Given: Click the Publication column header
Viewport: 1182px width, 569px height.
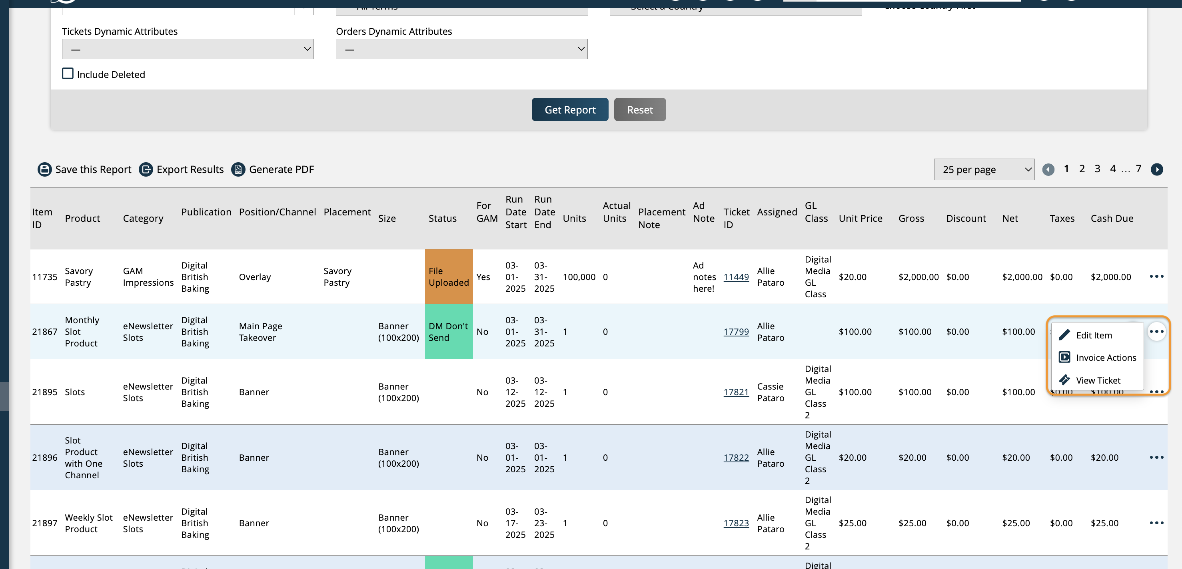Looking at the screenshot, I should pyautogui.click(x=206, y=212).
